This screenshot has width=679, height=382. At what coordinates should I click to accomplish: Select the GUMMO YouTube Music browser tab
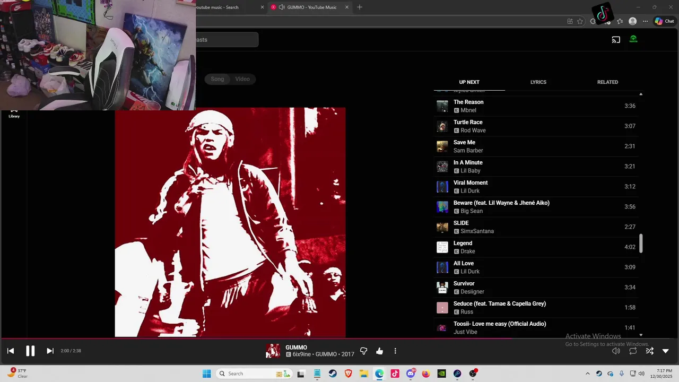click(310, 7)
